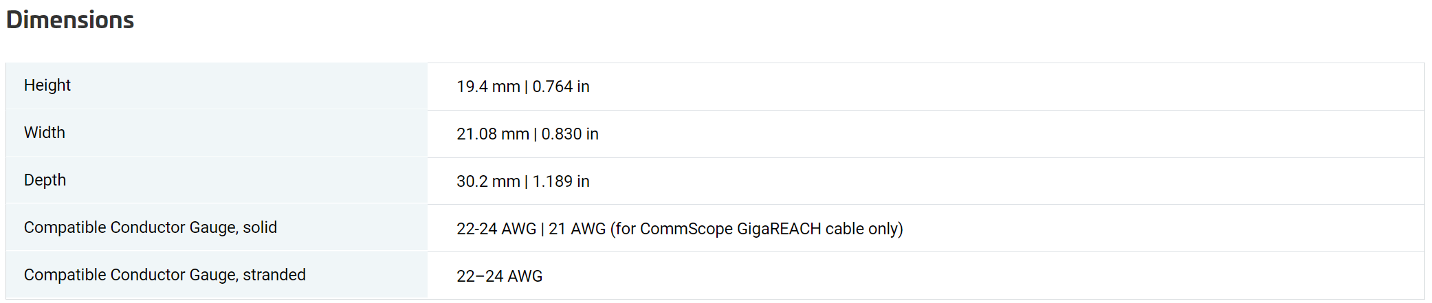Click the Dimensions section heading
The width and height of the screenshot is (1432, 303).
tap(70, 20)
